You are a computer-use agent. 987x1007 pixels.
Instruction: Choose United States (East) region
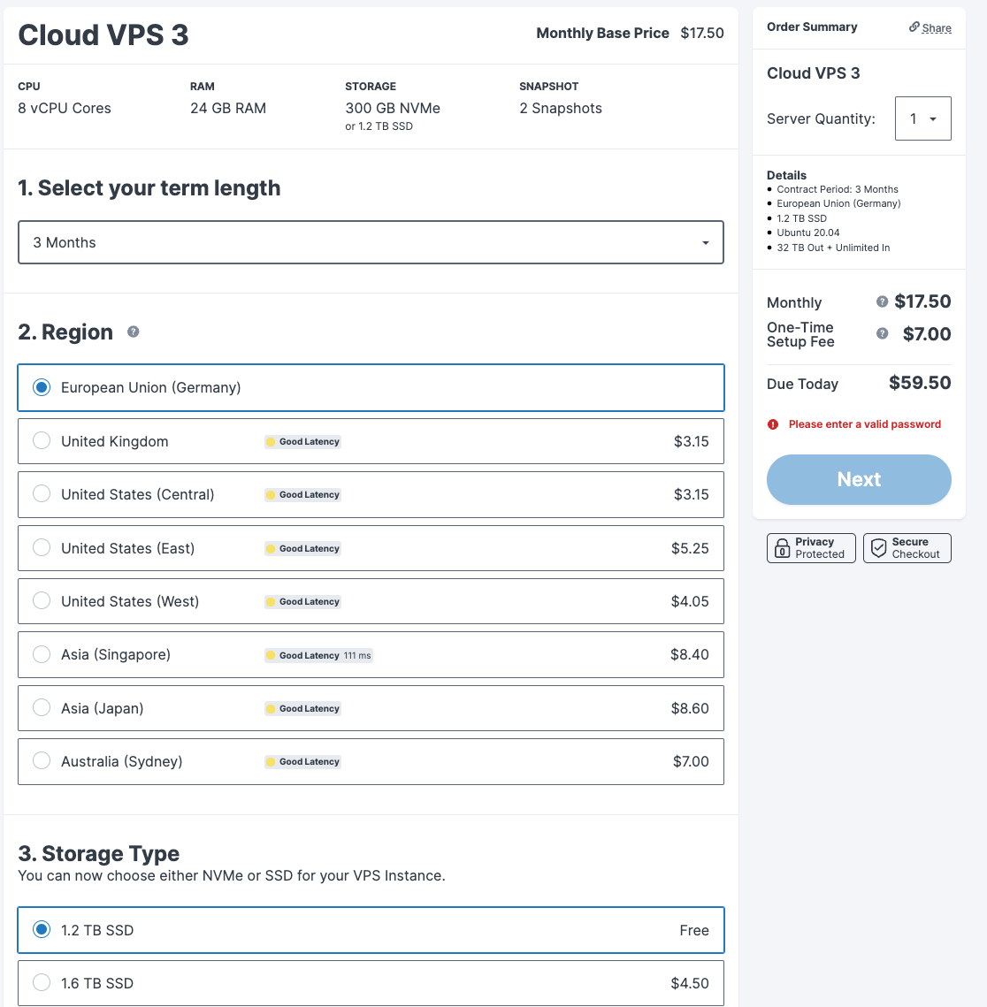(371, 548)
